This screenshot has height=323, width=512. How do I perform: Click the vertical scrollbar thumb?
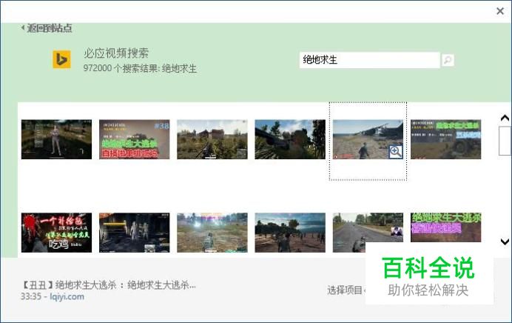pyautogui.click(x=505, y=141)
